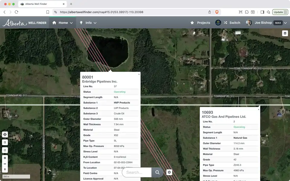Click 'Z245.3' pipe type value
Screen dimensions: 290x181
[237, 165]
